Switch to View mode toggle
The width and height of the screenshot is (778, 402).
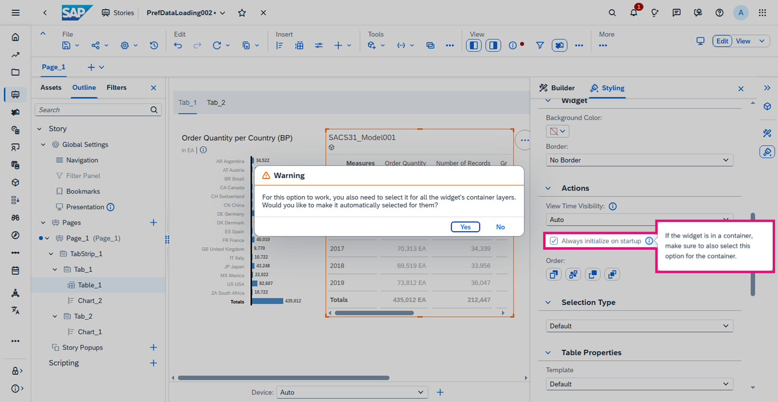[743, 41]
